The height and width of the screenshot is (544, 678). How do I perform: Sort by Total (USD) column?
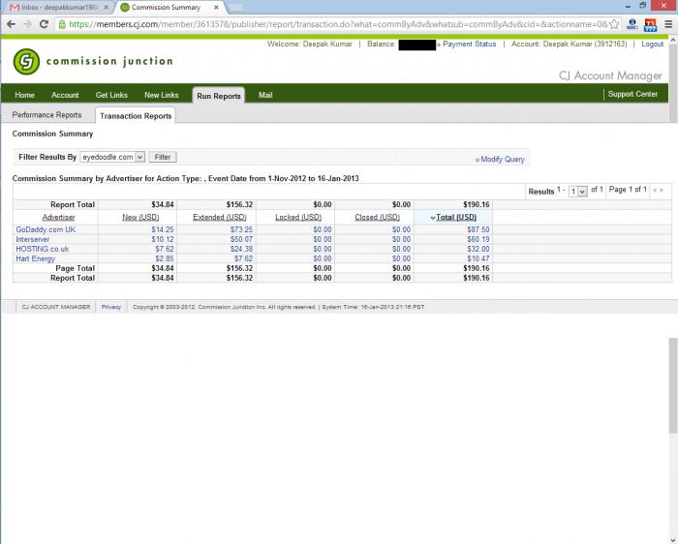point(456,218)
